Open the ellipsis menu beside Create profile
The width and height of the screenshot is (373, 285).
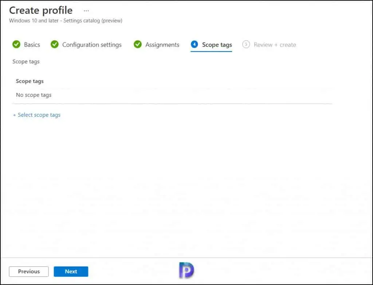coord(86,11)
